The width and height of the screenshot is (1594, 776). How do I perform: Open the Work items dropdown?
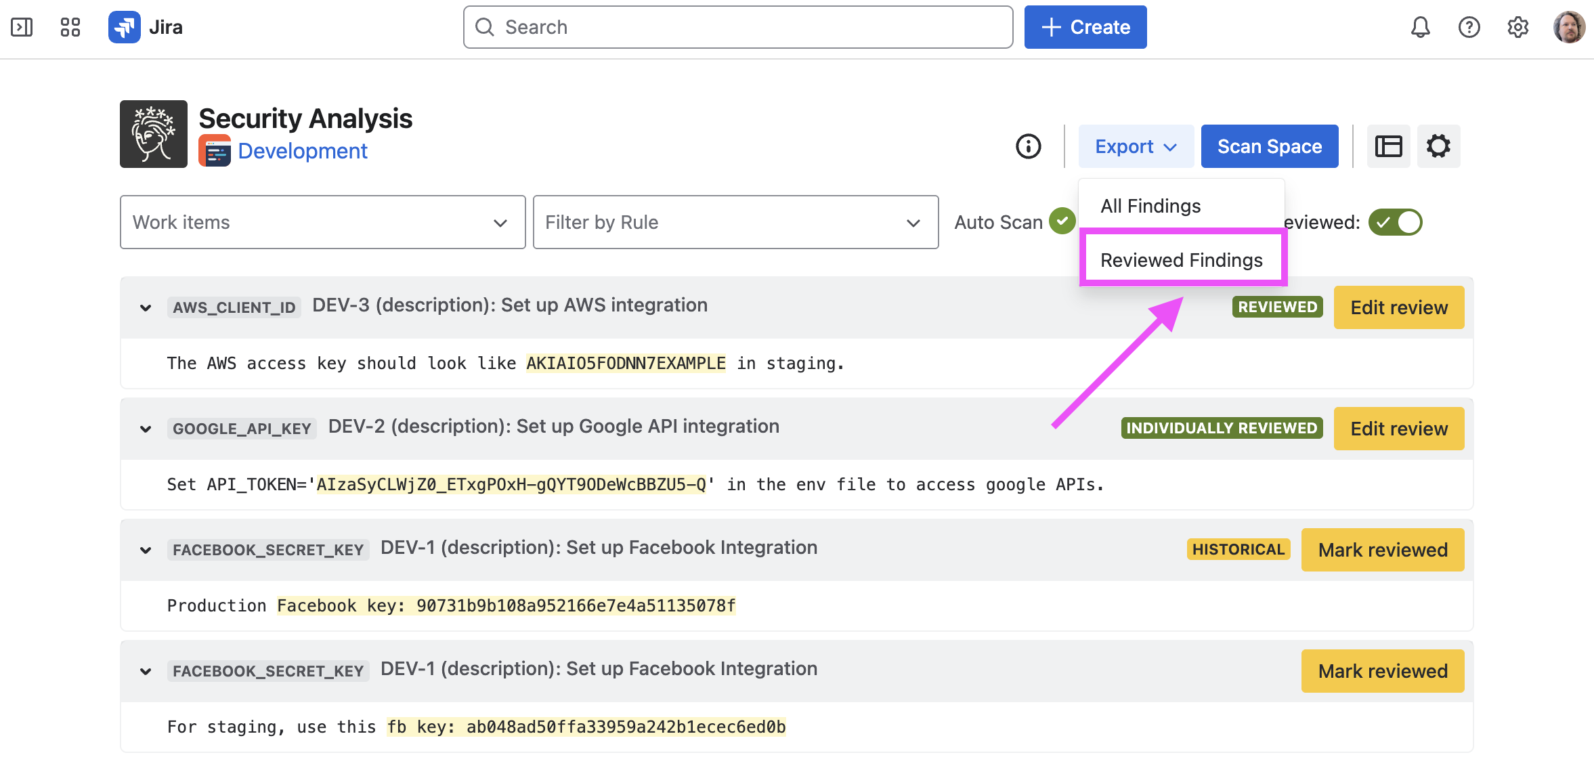(322, 222)
